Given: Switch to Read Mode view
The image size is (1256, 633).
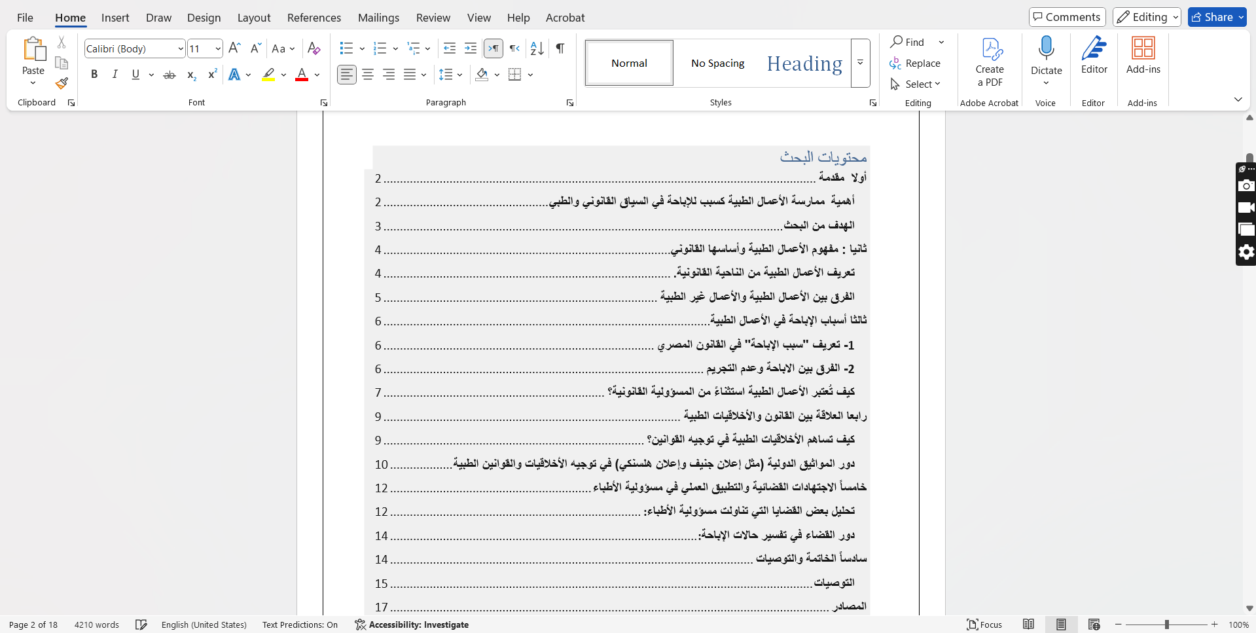Looking at the screenshot, I should (1029, 624).
